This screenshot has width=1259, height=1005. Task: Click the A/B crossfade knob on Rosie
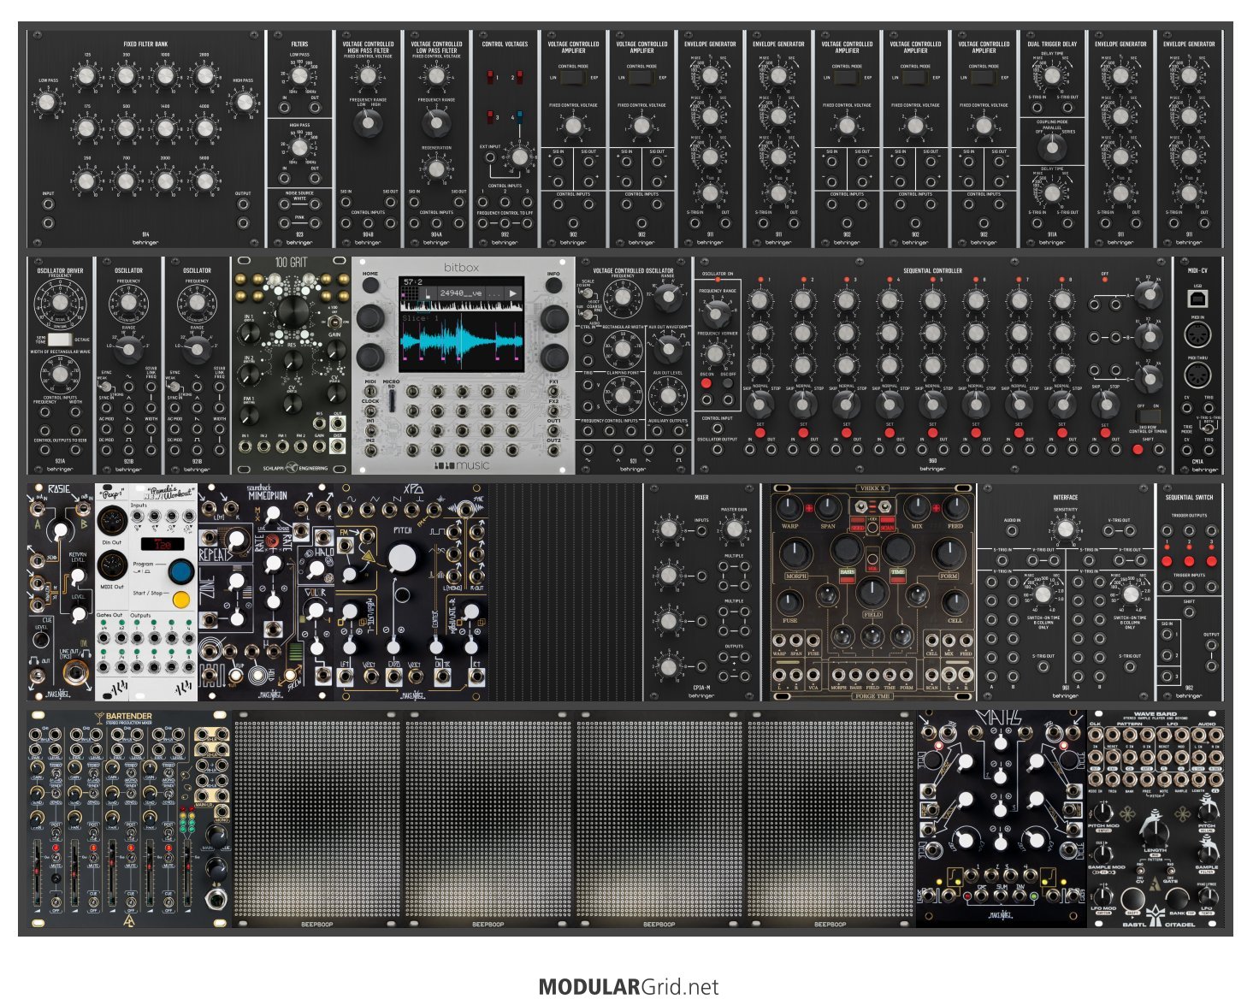click(59, 531)
